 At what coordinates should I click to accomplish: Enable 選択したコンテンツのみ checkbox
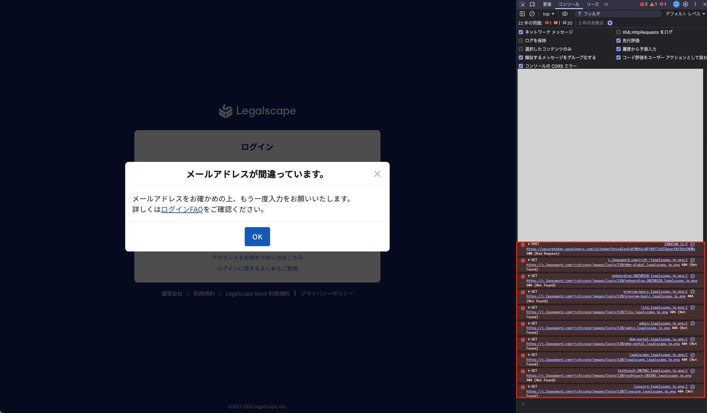pyautogui.click(x=521, y=49)
